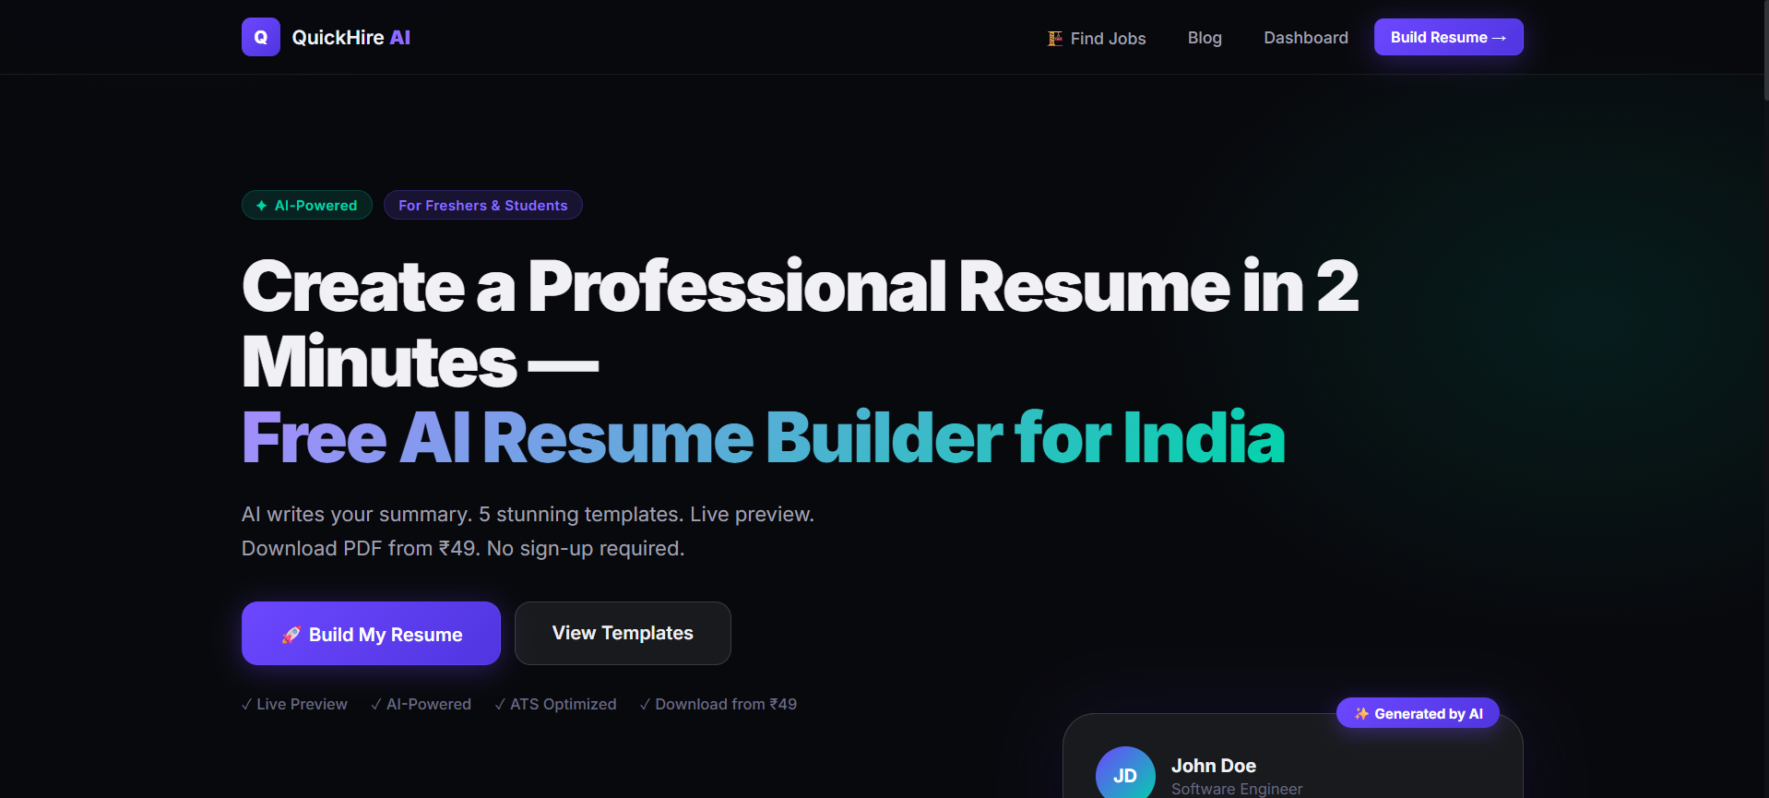This screenshot has height=798, width=1769.
Task: Open the QuickHire AI home link
Action: (x=326, y=37)
